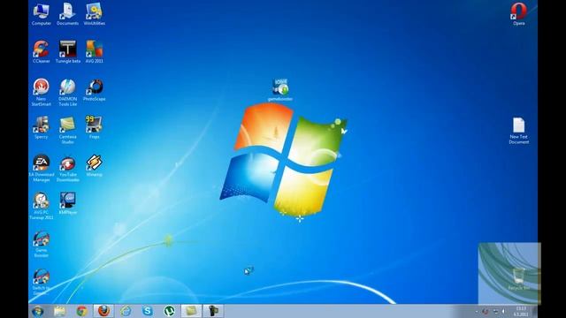Image resolution: width=566 pixels, height=318 pixels.
Task: Click the Fraps desktop icon
Action: tap(95, 127)
